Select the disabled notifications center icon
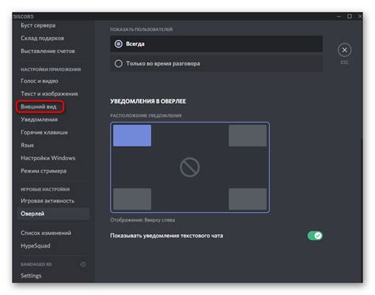The height and width of the screenshot is (295, 375). [x=190, y=168]
